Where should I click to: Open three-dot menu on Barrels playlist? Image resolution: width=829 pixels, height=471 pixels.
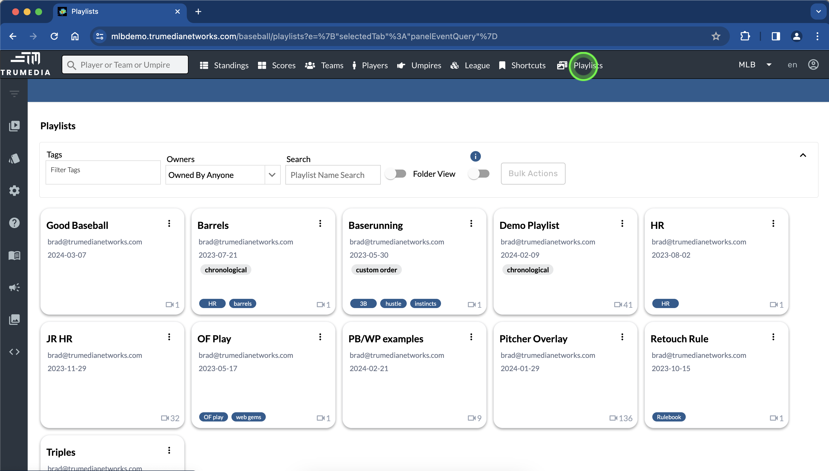point(320,223)
